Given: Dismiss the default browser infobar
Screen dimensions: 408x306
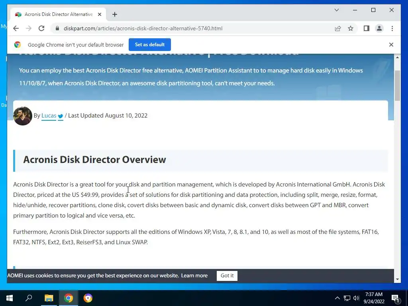Looking at the screenshot, I should (391, 45).
